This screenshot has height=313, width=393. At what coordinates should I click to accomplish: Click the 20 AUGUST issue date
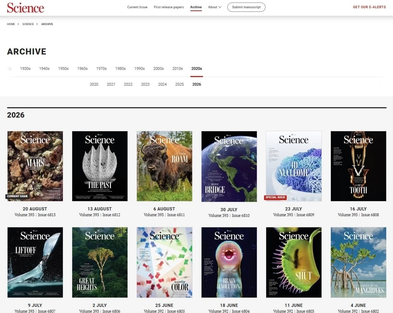click(35, 209)
